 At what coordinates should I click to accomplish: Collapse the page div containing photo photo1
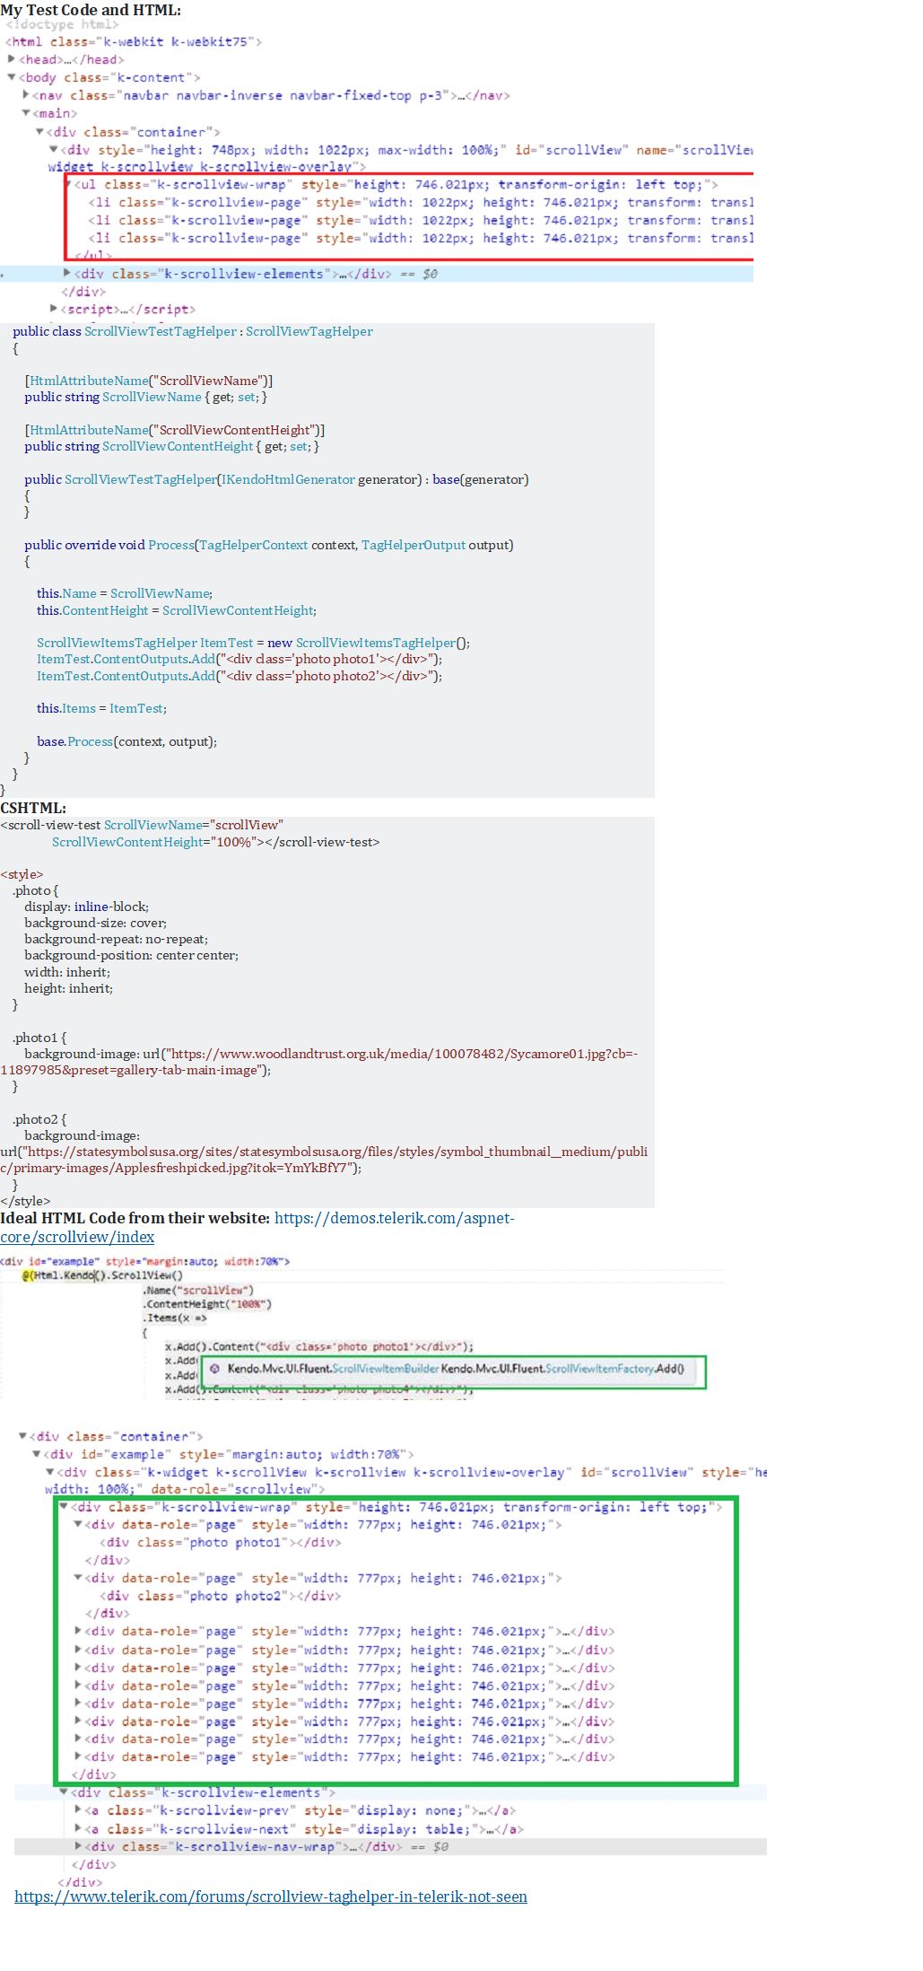click(x=78, y=1525)
